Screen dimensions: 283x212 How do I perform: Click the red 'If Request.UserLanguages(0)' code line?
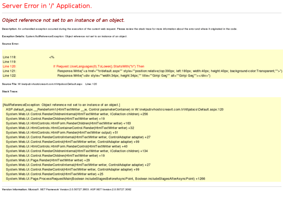click(x=98, y=67)
